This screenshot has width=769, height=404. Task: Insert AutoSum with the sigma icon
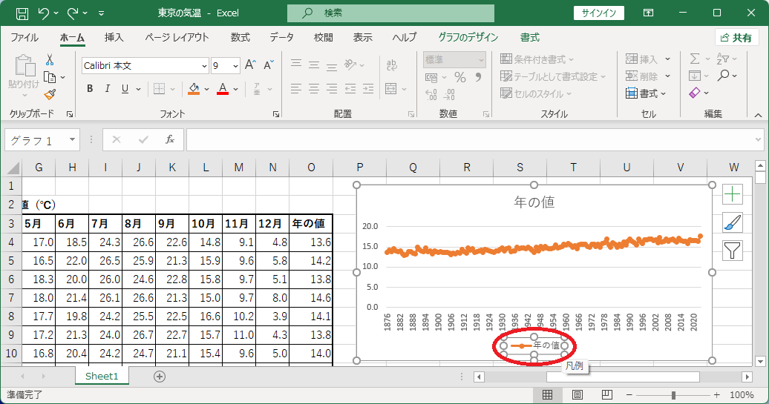(x=695, y=59)
